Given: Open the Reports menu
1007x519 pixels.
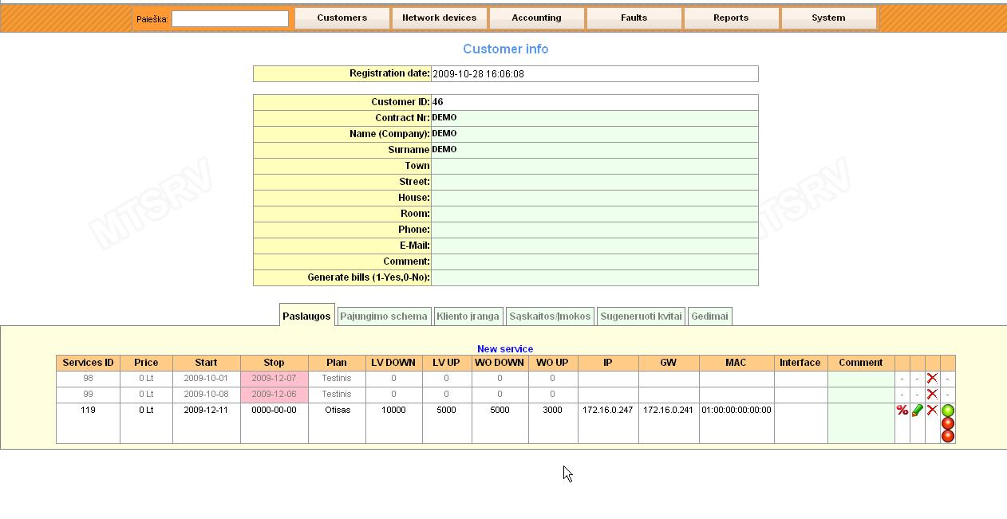Looking at the screenshot, I should pyautogui.click(x=731, y=18).
